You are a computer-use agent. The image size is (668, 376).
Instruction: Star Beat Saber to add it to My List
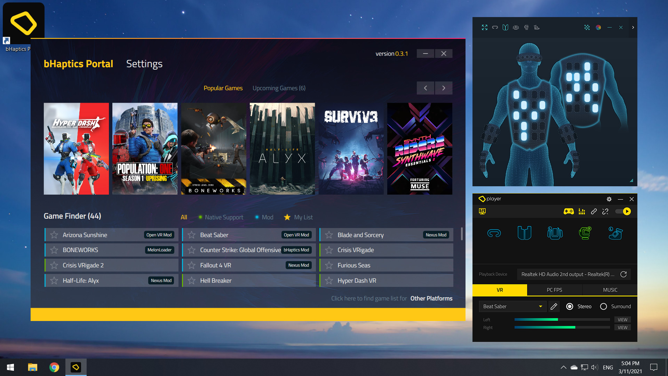point(191,235)
